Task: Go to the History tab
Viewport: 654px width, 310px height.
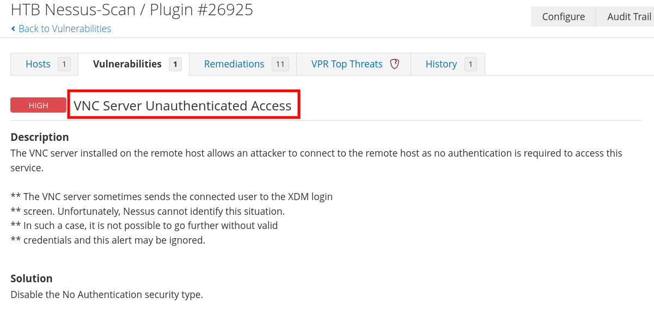Action: tap(441, 64)
